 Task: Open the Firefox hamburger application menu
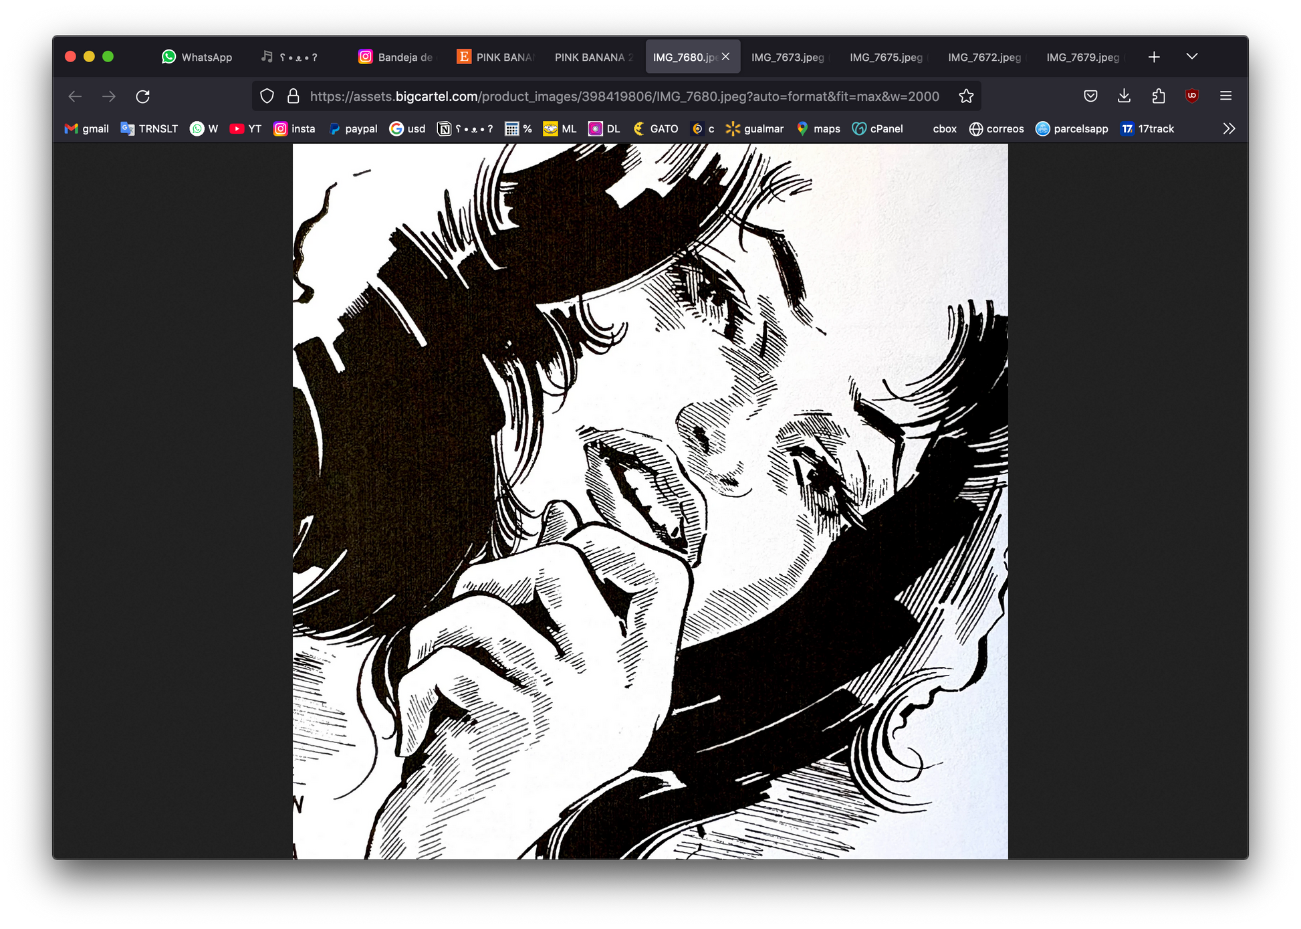click(x=1225, y=96)
